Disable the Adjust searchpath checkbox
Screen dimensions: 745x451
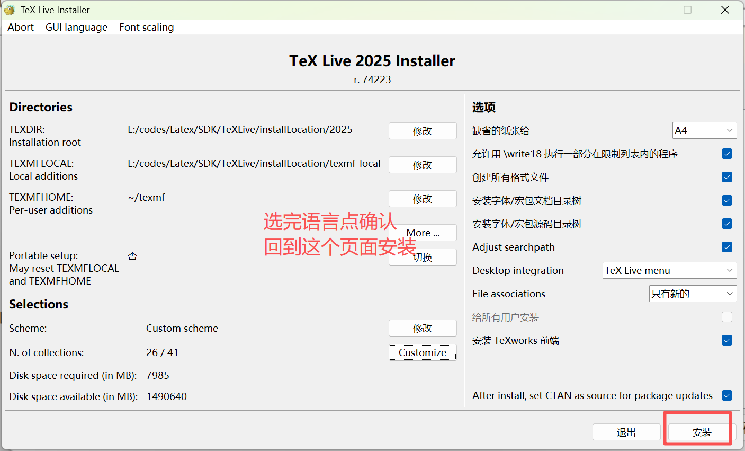(x=726, y=247)
